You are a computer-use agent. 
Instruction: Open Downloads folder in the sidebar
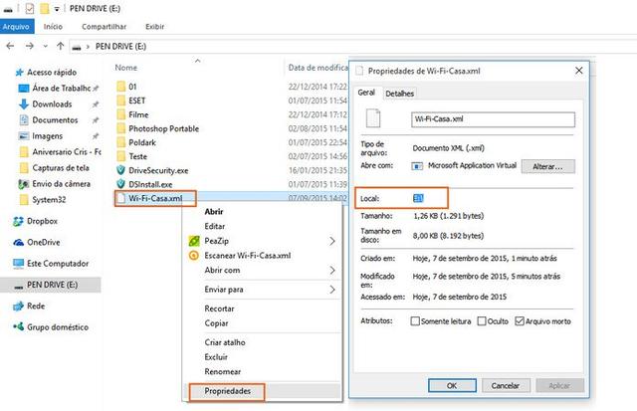pyautogui.click(x=52, y=103)
